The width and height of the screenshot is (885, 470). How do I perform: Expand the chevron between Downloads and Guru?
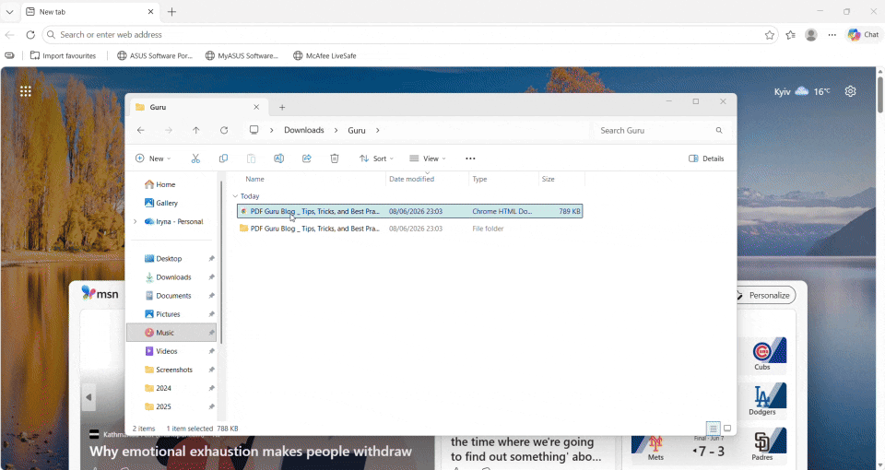click(336, 130)
